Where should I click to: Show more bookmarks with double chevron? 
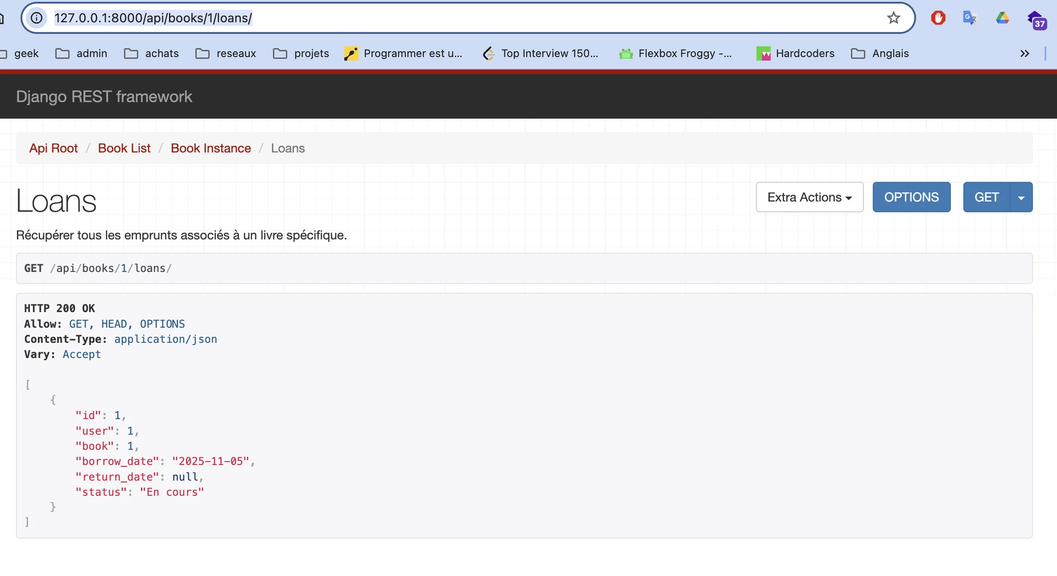click(1024, 53)
